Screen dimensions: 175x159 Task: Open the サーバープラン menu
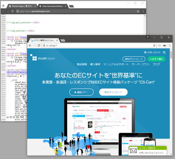coord(140,64)
